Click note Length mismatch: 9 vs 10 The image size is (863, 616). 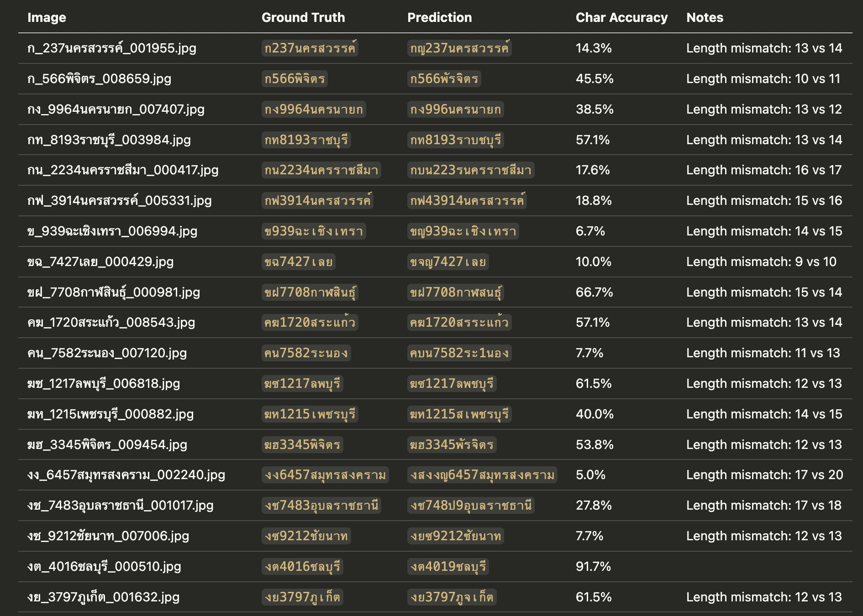[x=761, y=261]
